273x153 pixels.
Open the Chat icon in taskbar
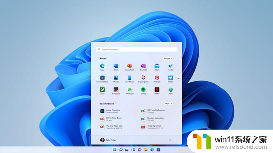[139, 150]
